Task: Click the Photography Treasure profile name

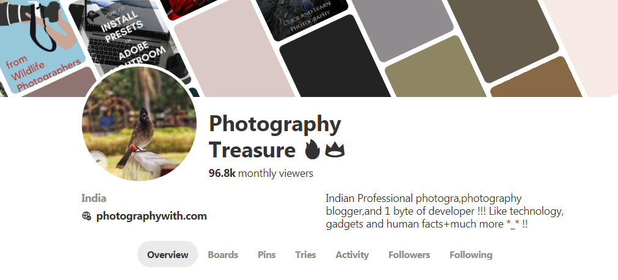Action: [x=275, y=136]
